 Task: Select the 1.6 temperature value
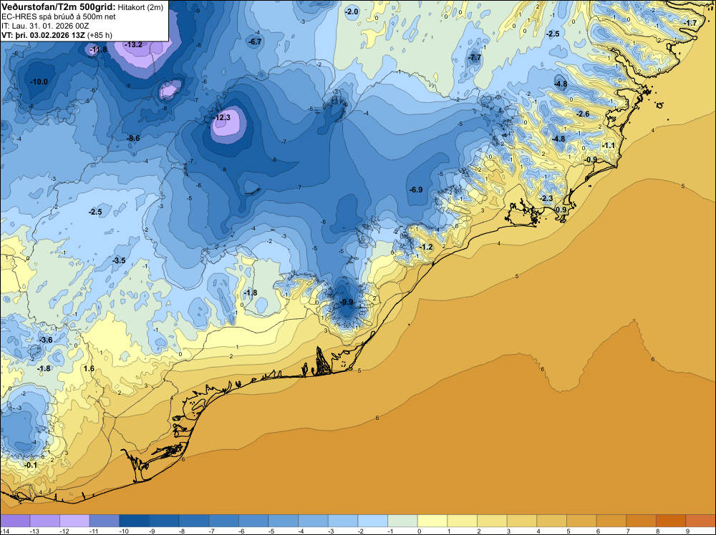(x=89, y=369)
